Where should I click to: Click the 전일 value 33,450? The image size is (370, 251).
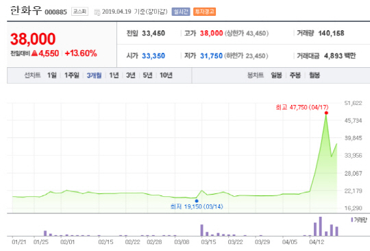(x=153, y=34)
